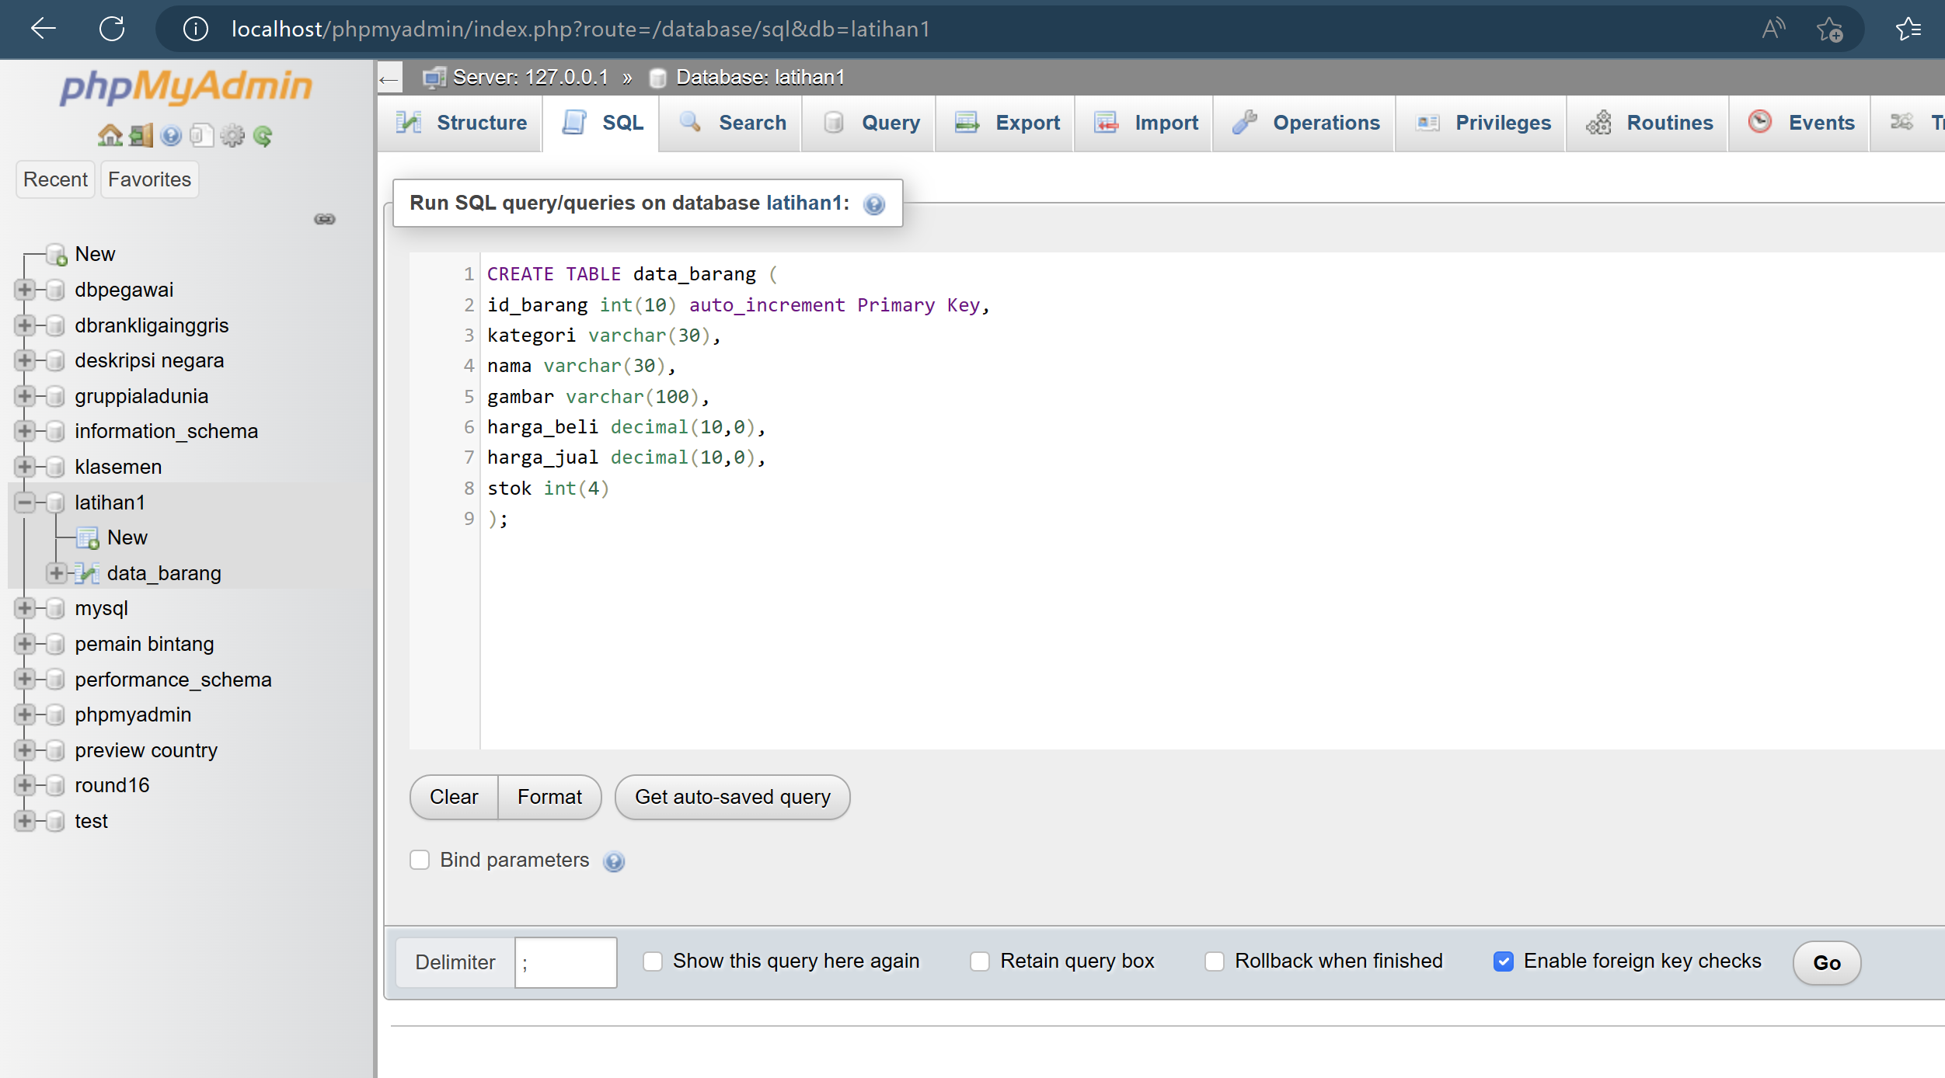Open the Routines gear-cog tab icon
This screenshot has height=1078, width=1945.
click(x=1598, y=123)
